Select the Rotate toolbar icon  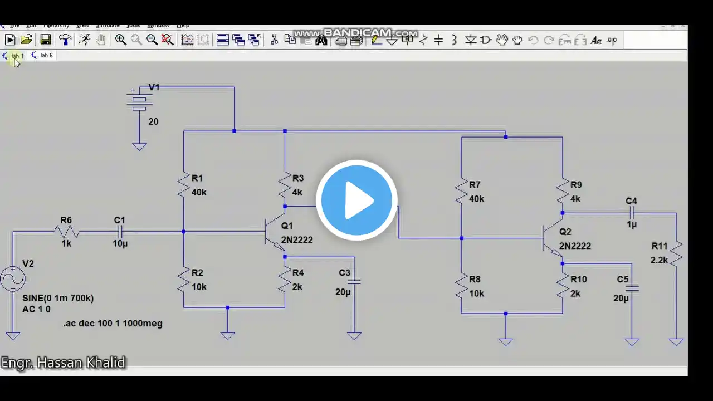(565, 40)
